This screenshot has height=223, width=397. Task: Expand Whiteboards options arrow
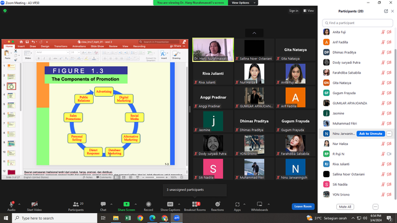coord(269,204)
